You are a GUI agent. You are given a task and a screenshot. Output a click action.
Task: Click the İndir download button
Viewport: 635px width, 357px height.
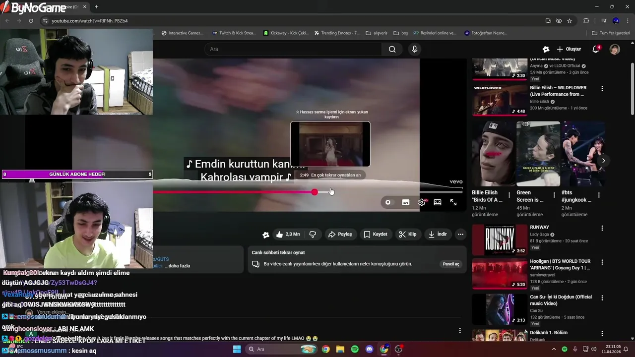pyautogui.click(x=438, y=234)
